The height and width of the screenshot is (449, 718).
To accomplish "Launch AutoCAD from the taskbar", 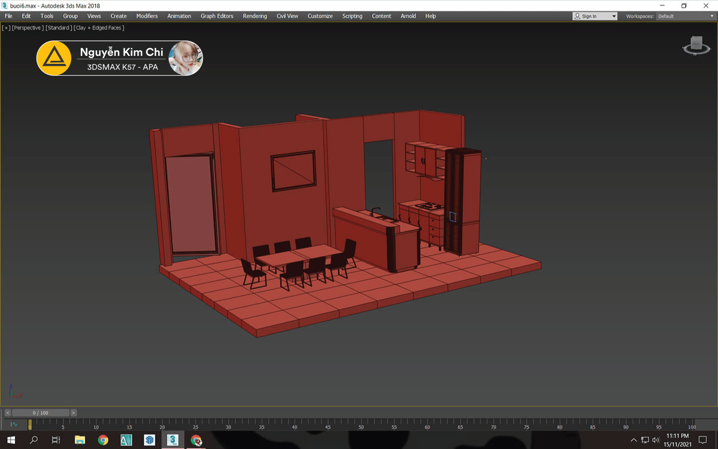I will [126, 440].
